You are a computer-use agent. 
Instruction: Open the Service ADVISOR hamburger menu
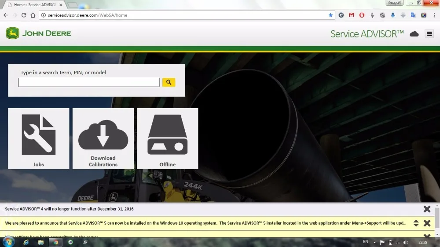click(x=429, y=34)
